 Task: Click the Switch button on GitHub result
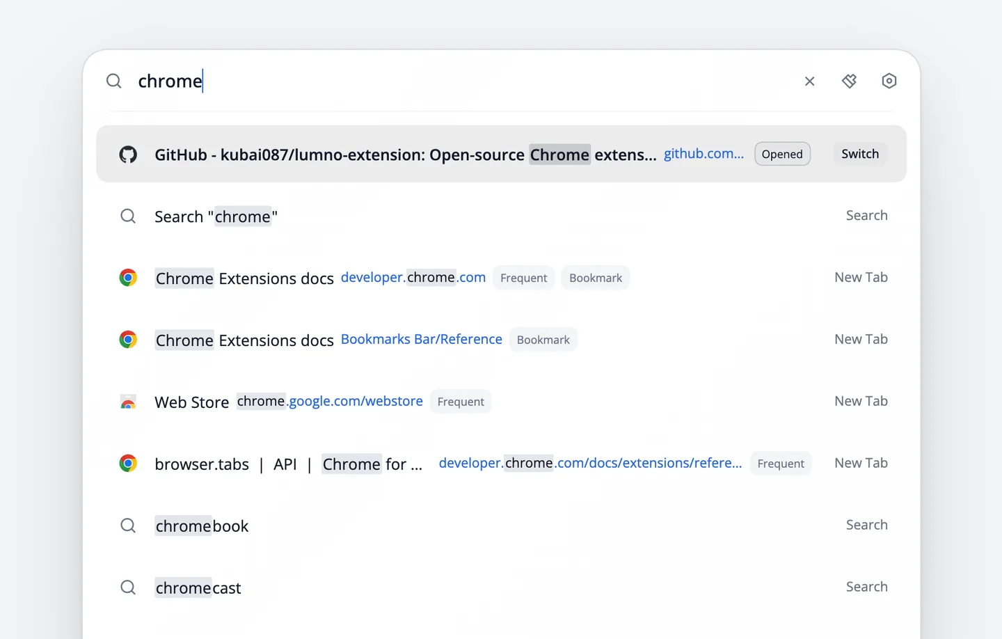click(x=860, y=154)
